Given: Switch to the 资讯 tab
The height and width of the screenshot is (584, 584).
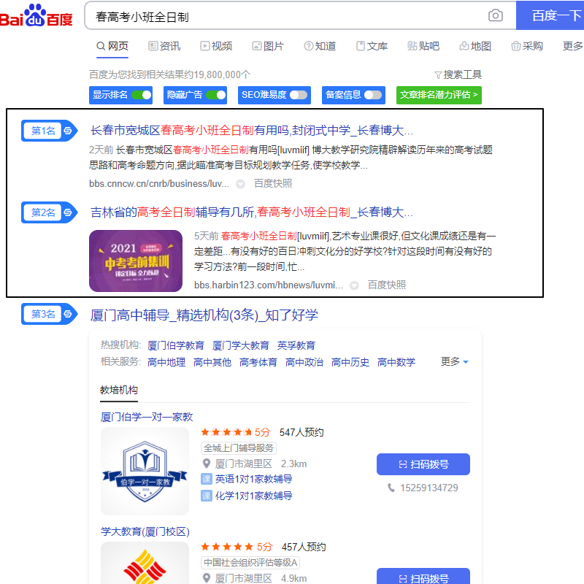Looking at the screenshot, I should click(x=164, y=46).
